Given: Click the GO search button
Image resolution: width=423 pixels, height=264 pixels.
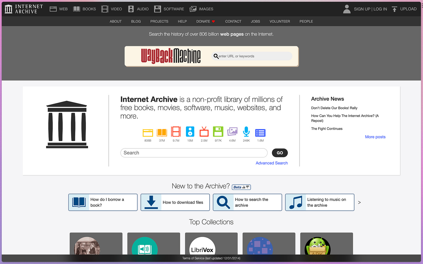Looking at the screenshot, I should point(280,153).
